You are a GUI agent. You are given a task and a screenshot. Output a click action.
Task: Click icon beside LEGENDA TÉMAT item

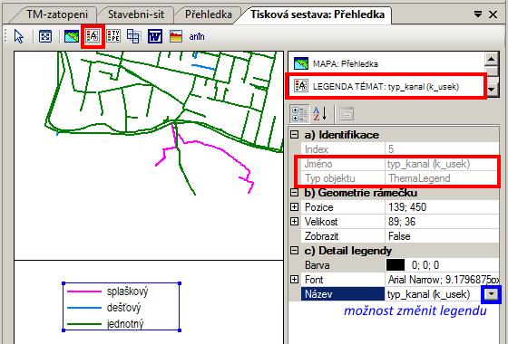pyautogui.click(x=301, y=86)
